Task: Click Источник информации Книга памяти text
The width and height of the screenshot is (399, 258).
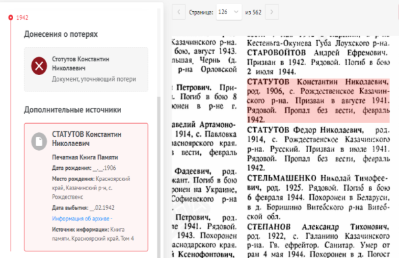Action: [x=93, y=234]
